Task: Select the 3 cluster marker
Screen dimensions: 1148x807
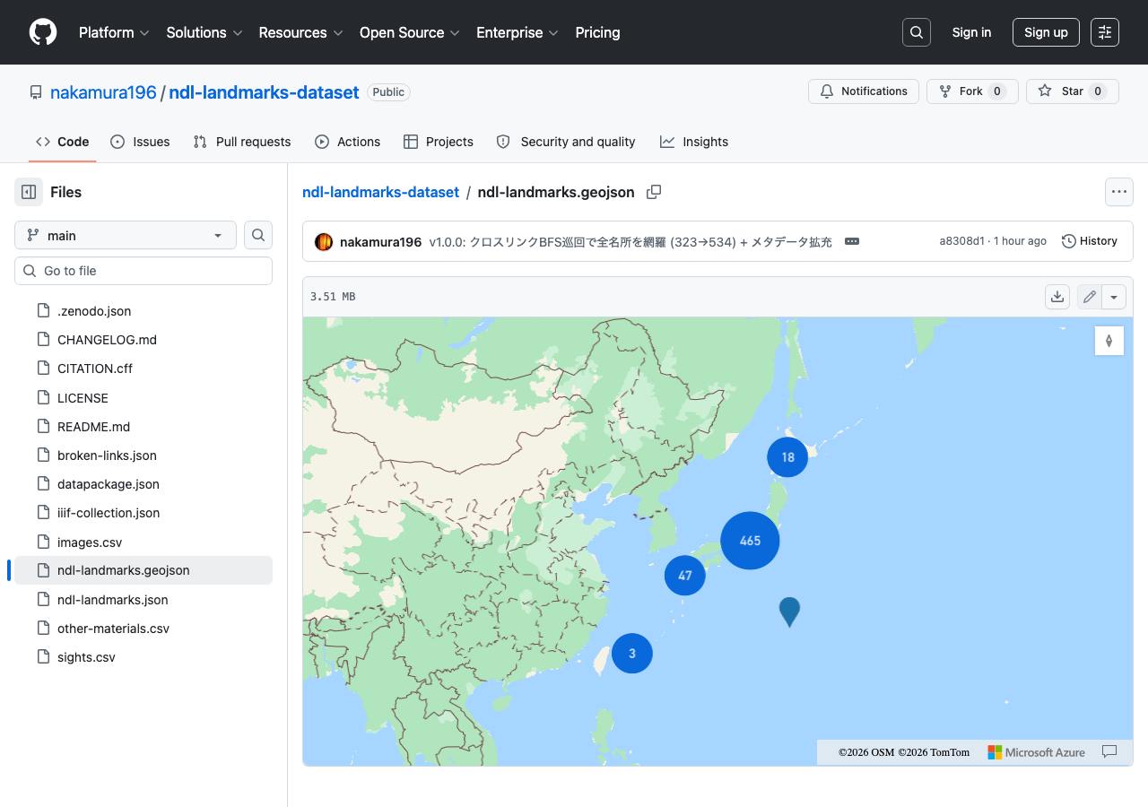Action: pyautogui.click(x=632, y=654)
